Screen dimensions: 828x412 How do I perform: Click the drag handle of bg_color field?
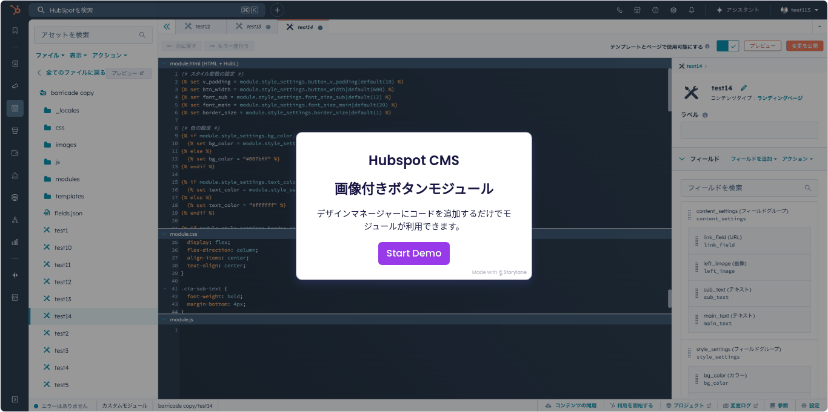click(x=696, y=379)
